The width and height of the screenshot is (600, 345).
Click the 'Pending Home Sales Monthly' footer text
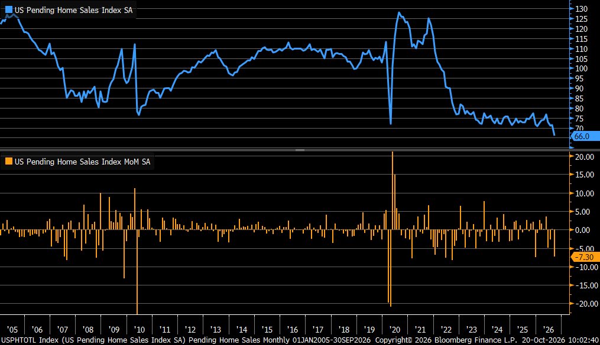tap(239, 340)
